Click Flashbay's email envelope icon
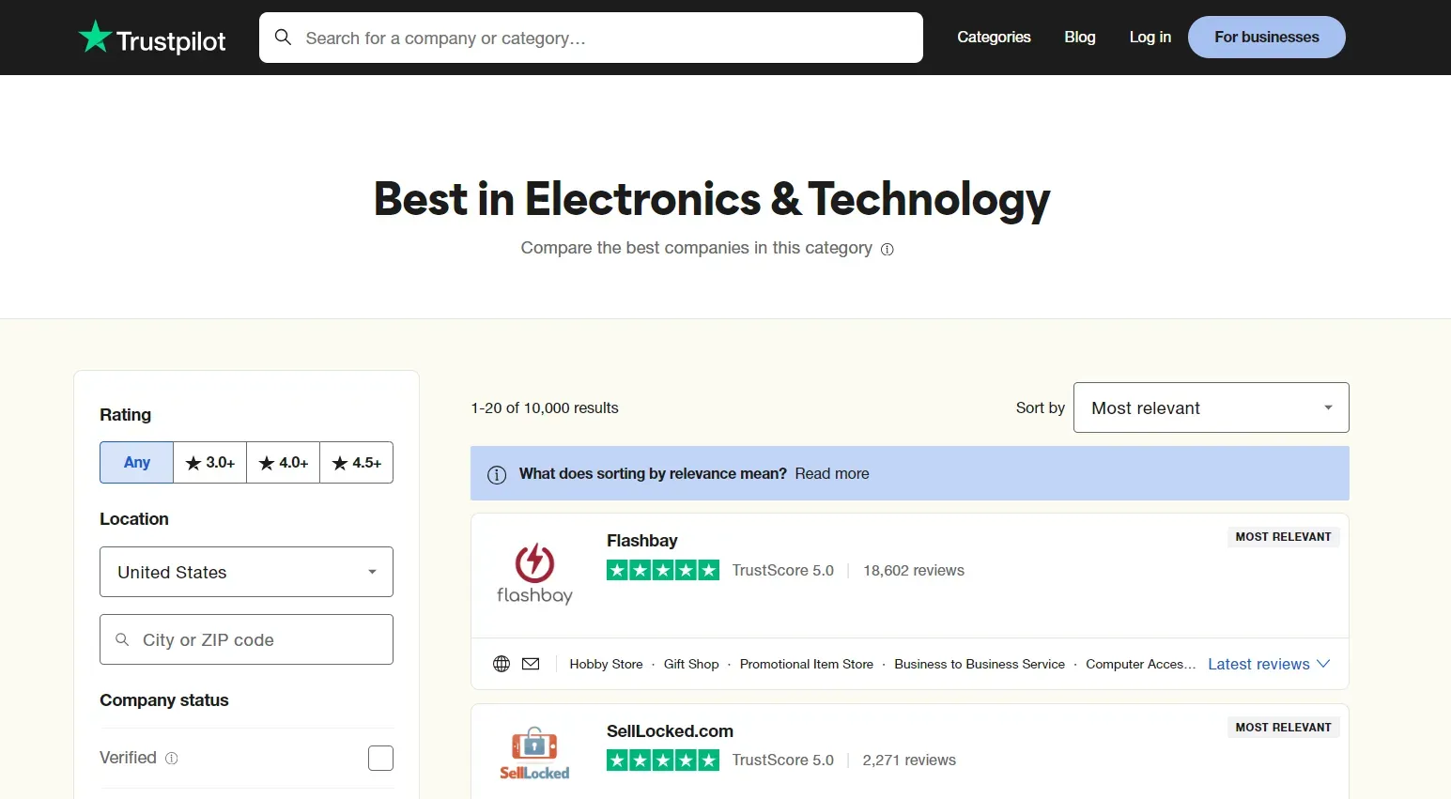The image size is (1451, 799). click(531, 664)
